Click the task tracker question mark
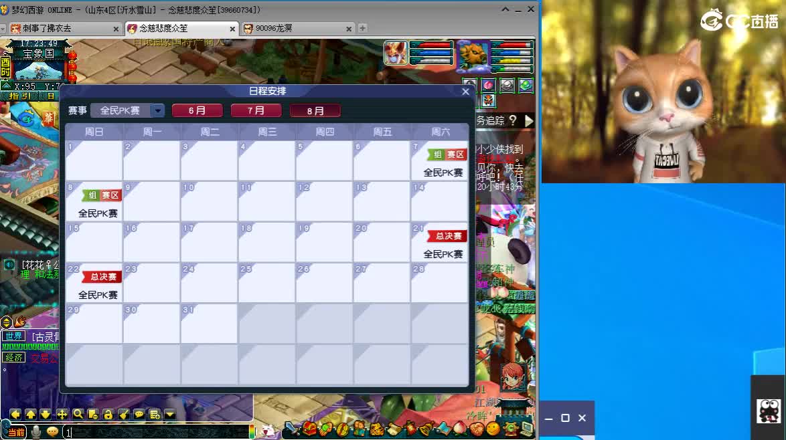Viewport: 786px width, 440px height. tap(512, 120)
